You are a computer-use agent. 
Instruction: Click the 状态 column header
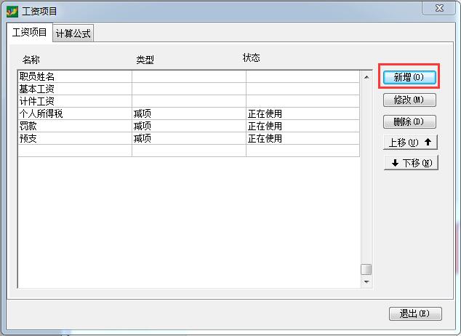(251, 57)
